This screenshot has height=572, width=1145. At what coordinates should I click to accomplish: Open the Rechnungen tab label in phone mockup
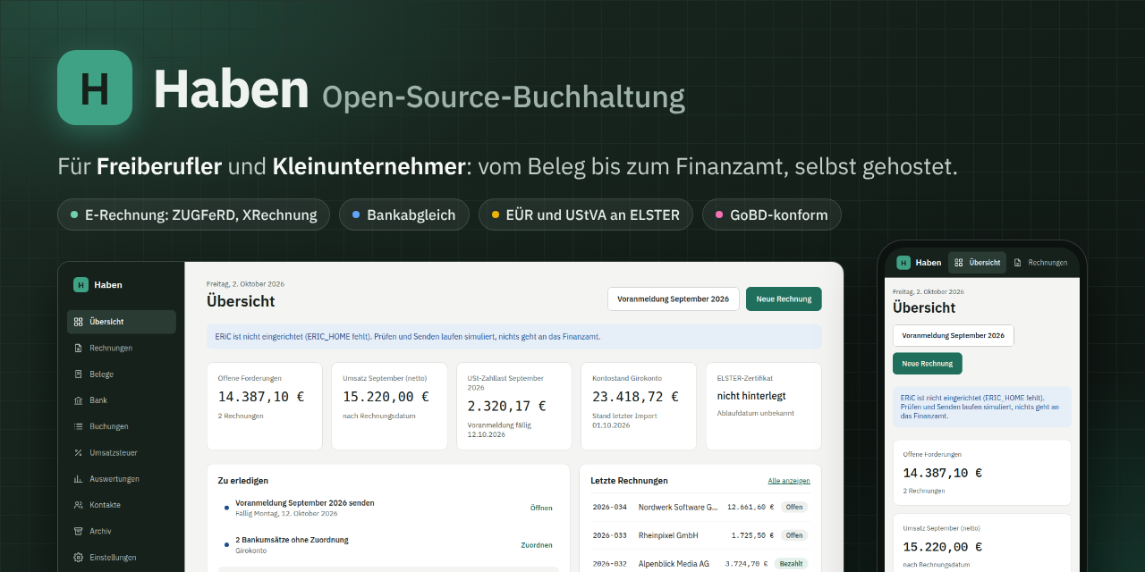[x=1047, y=263]
